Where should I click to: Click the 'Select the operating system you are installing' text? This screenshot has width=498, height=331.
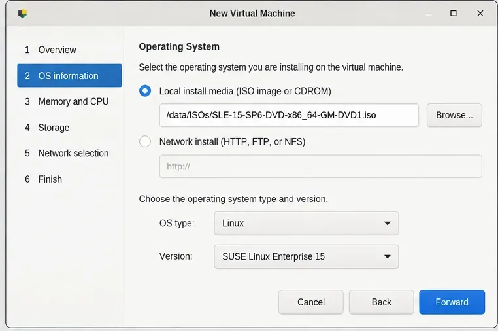pyautogui.click(x=271, y=67)
